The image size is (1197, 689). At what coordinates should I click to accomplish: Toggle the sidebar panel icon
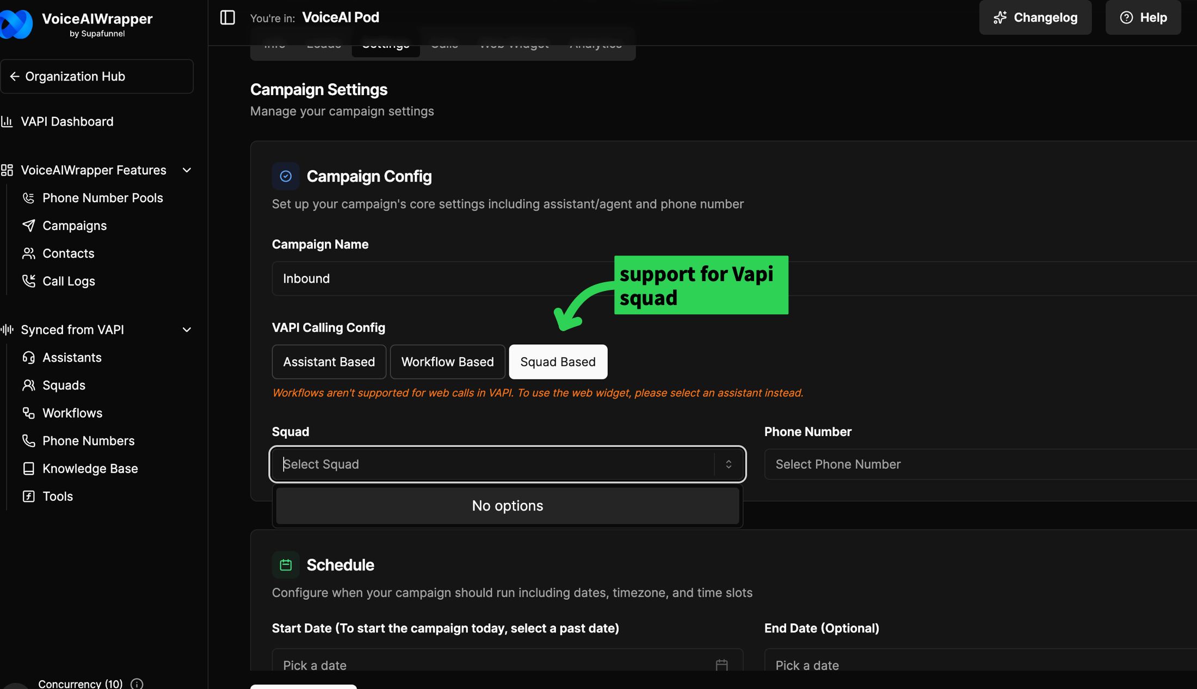point(227,17)
